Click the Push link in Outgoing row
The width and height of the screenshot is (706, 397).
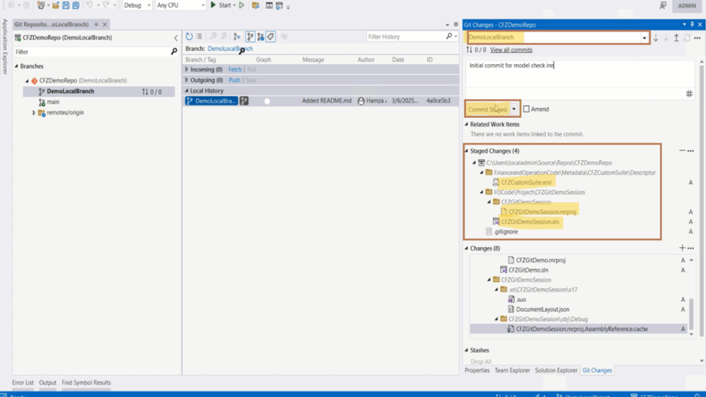pos(234,80)
